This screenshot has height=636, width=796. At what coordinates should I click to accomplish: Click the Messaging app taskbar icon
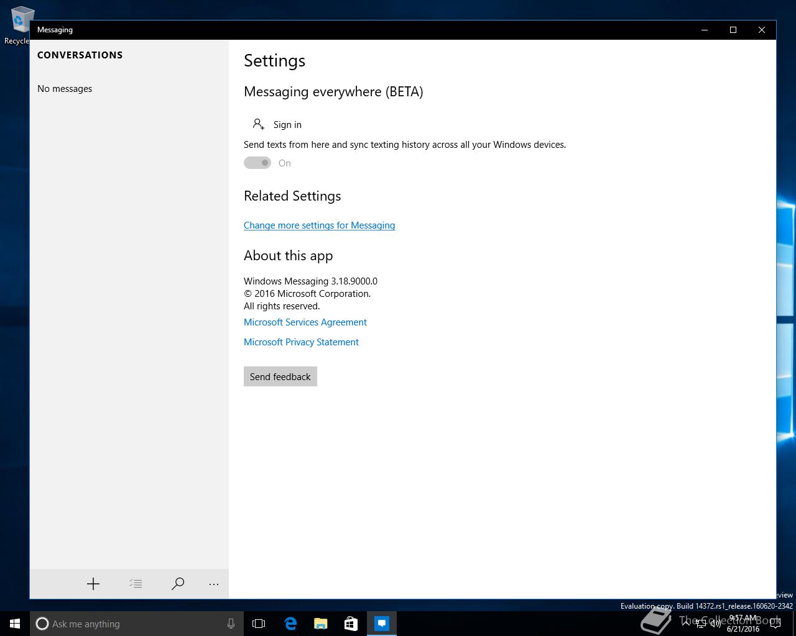[382, 624]
